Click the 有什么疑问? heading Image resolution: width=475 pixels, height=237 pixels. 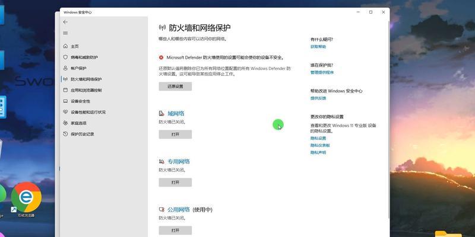(x=322, y=39)
